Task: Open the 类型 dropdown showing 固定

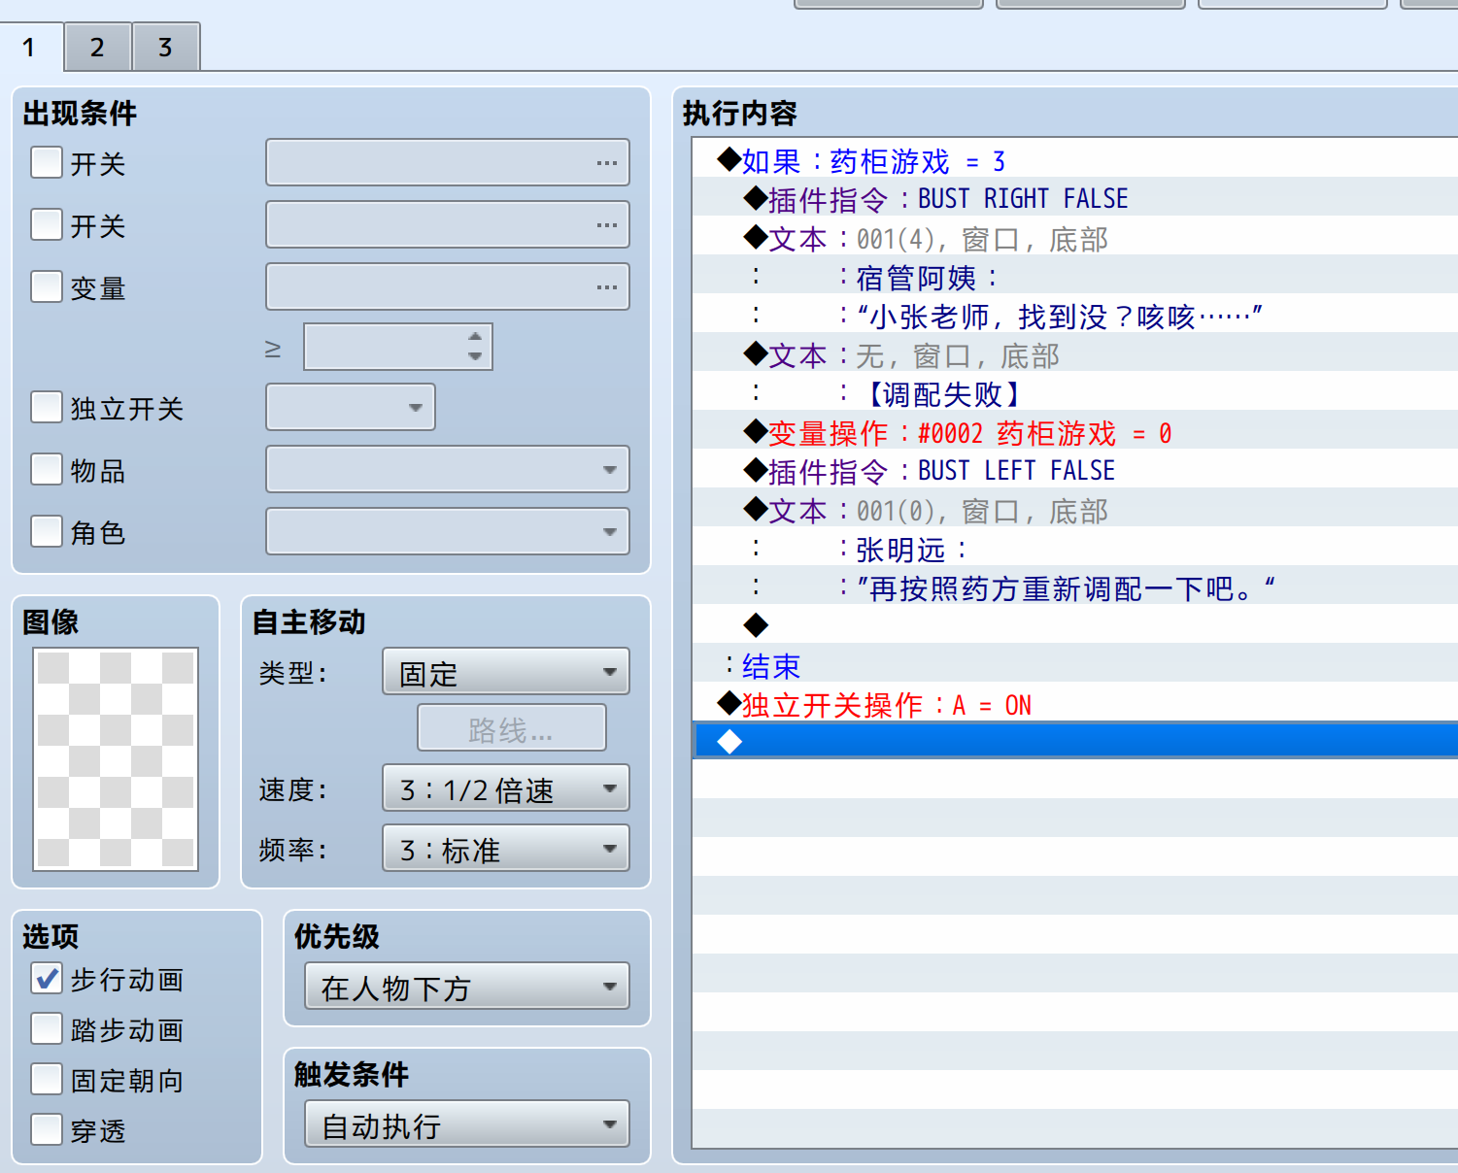Action: 506,672
